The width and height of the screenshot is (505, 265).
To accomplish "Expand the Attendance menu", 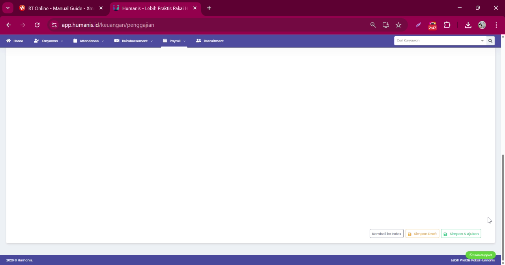I will coord(88,41).
